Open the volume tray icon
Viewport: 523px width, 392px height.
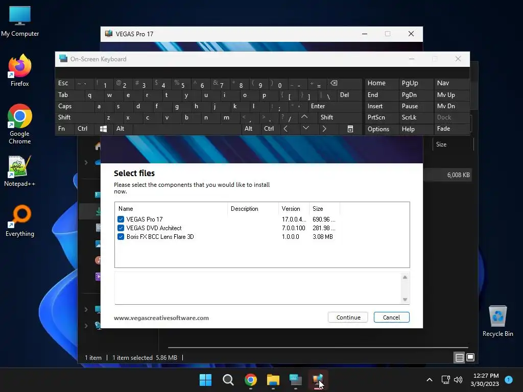(x=458, y=380)
